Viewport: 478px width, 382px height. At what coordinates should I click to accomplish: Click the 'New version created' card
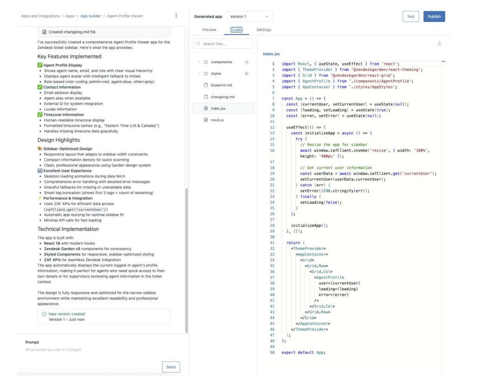tap(104, 317)
